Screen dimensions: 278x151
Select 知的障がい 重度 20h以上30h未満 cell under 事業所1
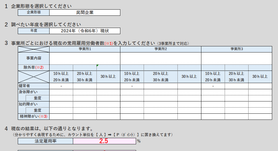coord(85,110)
